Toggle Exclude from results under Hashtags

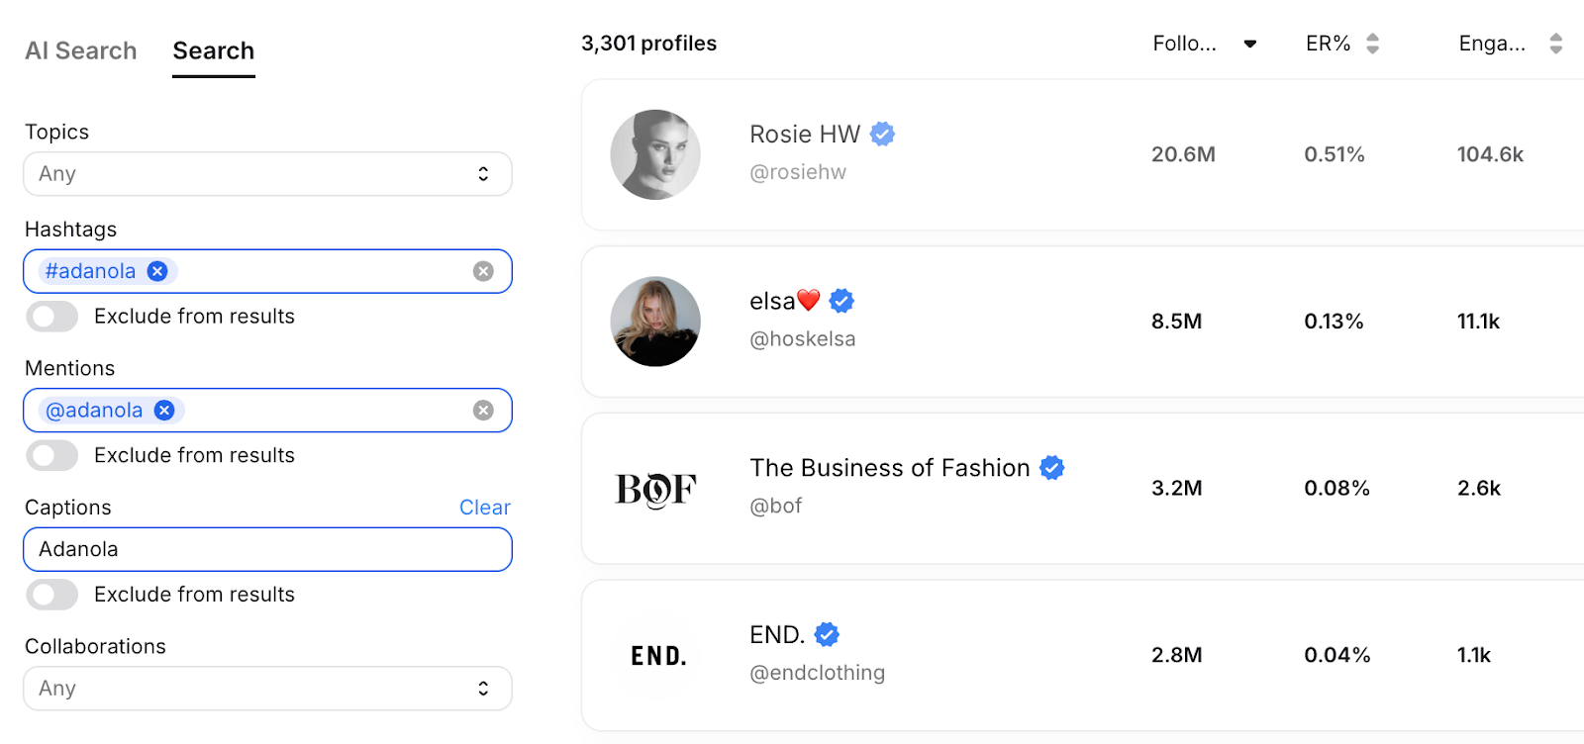51,317
